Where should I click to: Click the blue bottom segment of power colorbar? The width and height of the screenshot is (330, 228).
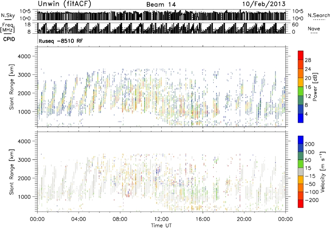301,118
